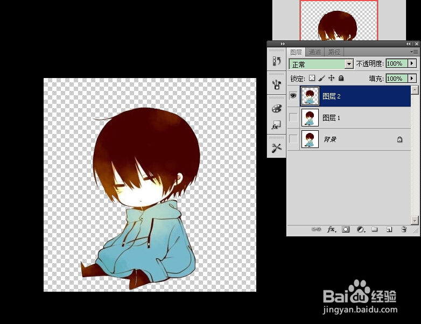This screenshot has width=421, height=324.
Task: Click the link layers icon
Action: click(315, 229)
